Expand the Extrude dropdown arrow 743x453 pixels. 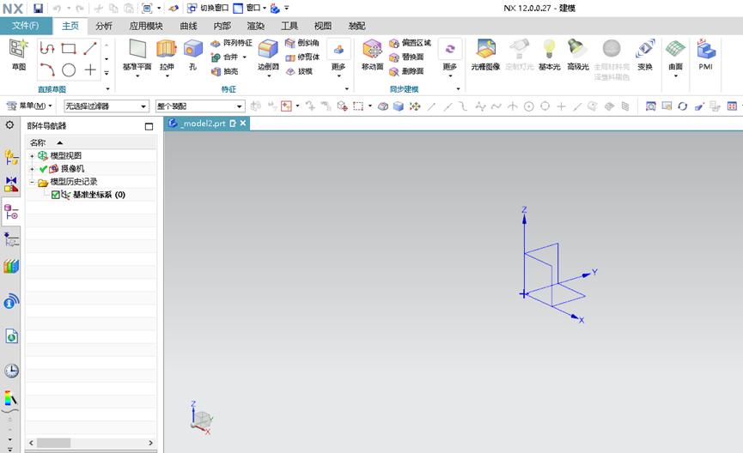pos(167,75)
